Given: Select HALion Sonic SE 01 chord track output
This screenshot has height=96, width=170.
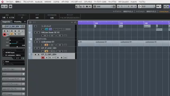Looking at the screenshot, I should point(61,29).
